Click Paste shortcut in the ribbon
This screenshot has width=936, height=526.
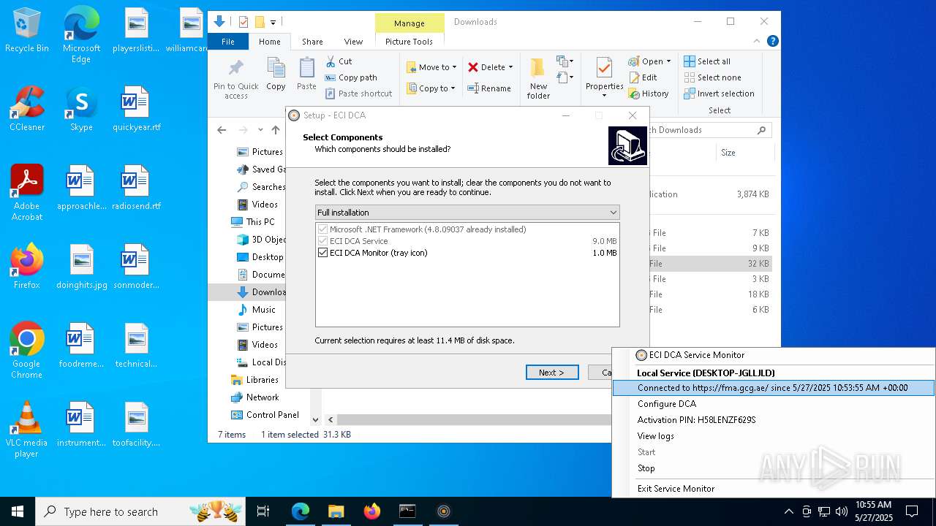(x=359, y=94)
